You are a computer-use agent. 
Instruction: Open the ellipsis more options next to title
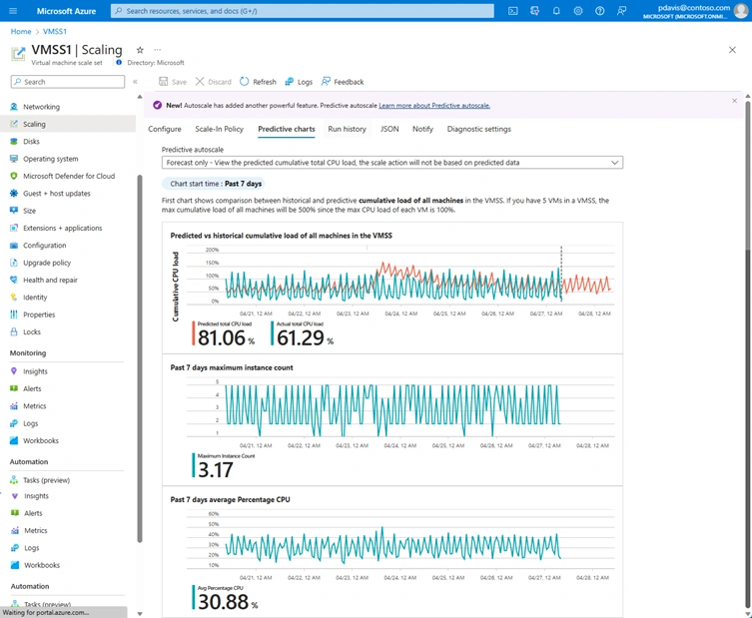158,50
